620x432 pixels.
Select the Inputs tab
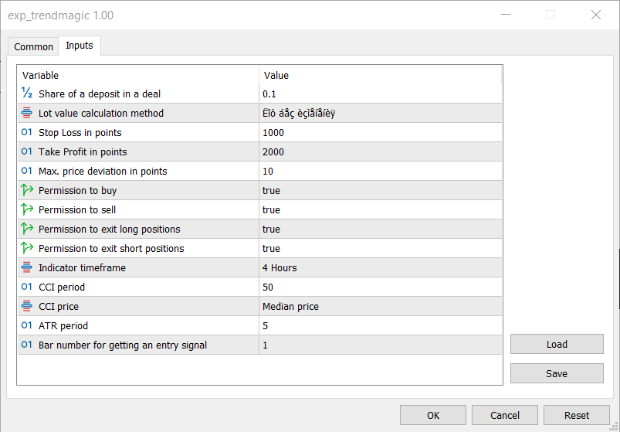coord(80,46)
